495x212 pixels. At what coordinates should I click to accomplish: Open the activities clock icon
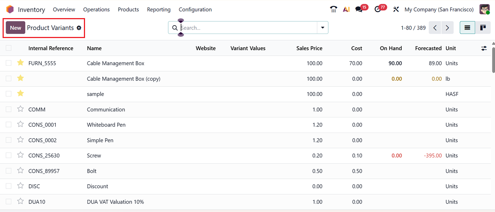[377, 10]
